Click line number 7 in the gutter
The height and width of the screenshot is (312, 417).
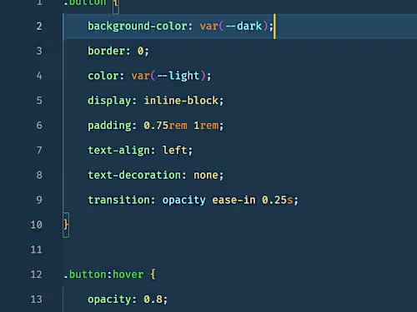point(39,150)
